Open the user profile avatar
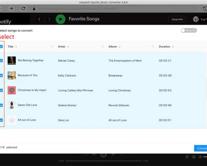Viewport: 207px width, 166px height. 196,19
